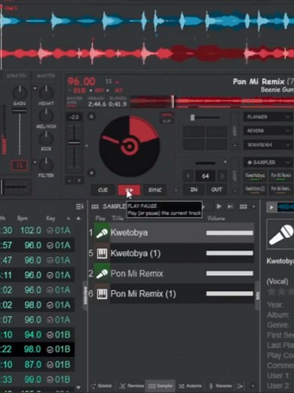Open the Sidelist tab
This screenshot has height=393, width=294.
102,386
